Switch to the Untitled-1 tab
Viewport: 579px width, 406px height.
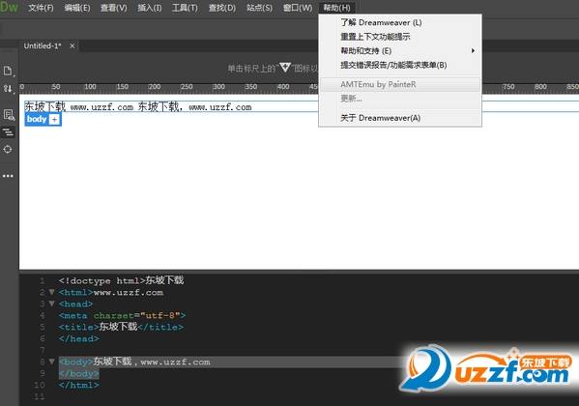tap(43, 45)
